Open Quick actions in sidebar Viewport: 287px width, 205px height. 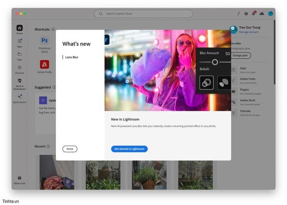(x=20, y=99)
